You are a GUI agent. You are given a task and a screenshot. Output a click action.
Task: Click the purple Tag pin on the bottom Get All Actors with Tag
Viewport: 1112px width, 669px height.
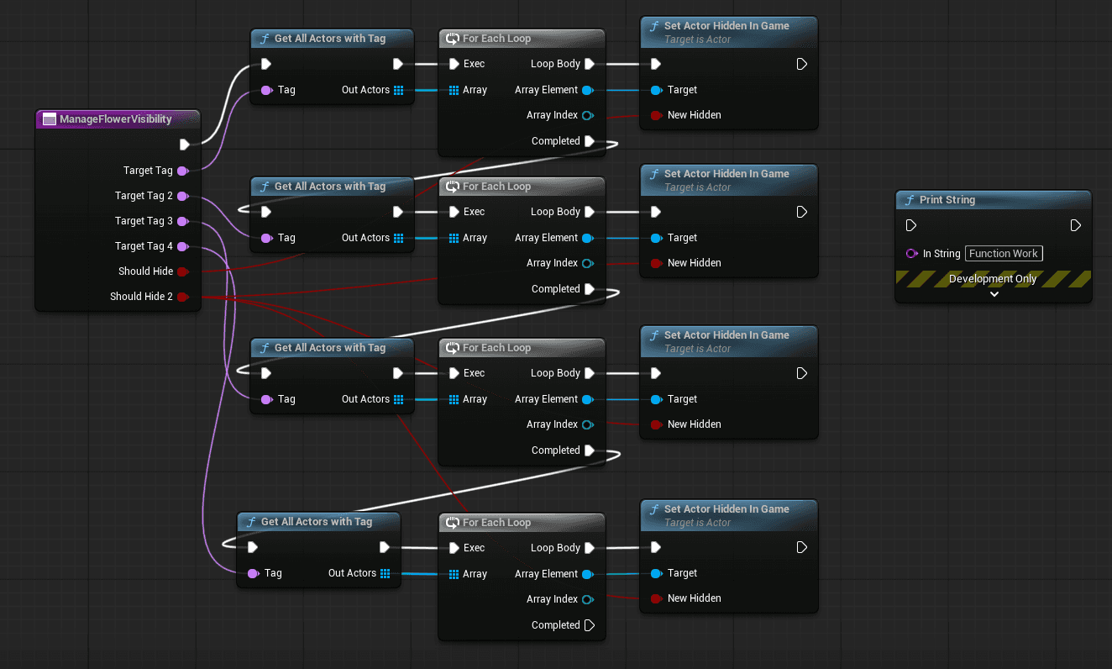point(252,573)
